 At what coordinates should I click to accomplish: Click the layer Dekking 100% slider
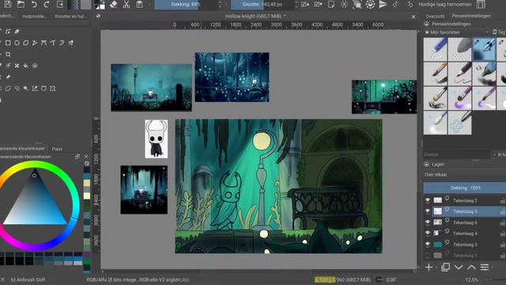pyautogui.click(x=465, y=188)
